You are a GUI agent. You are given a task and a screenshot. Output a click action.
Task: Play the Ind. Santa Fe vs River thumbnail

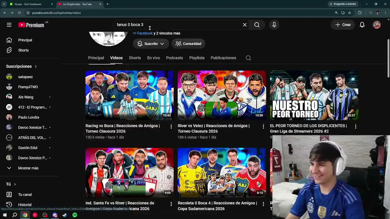(129, 172)
